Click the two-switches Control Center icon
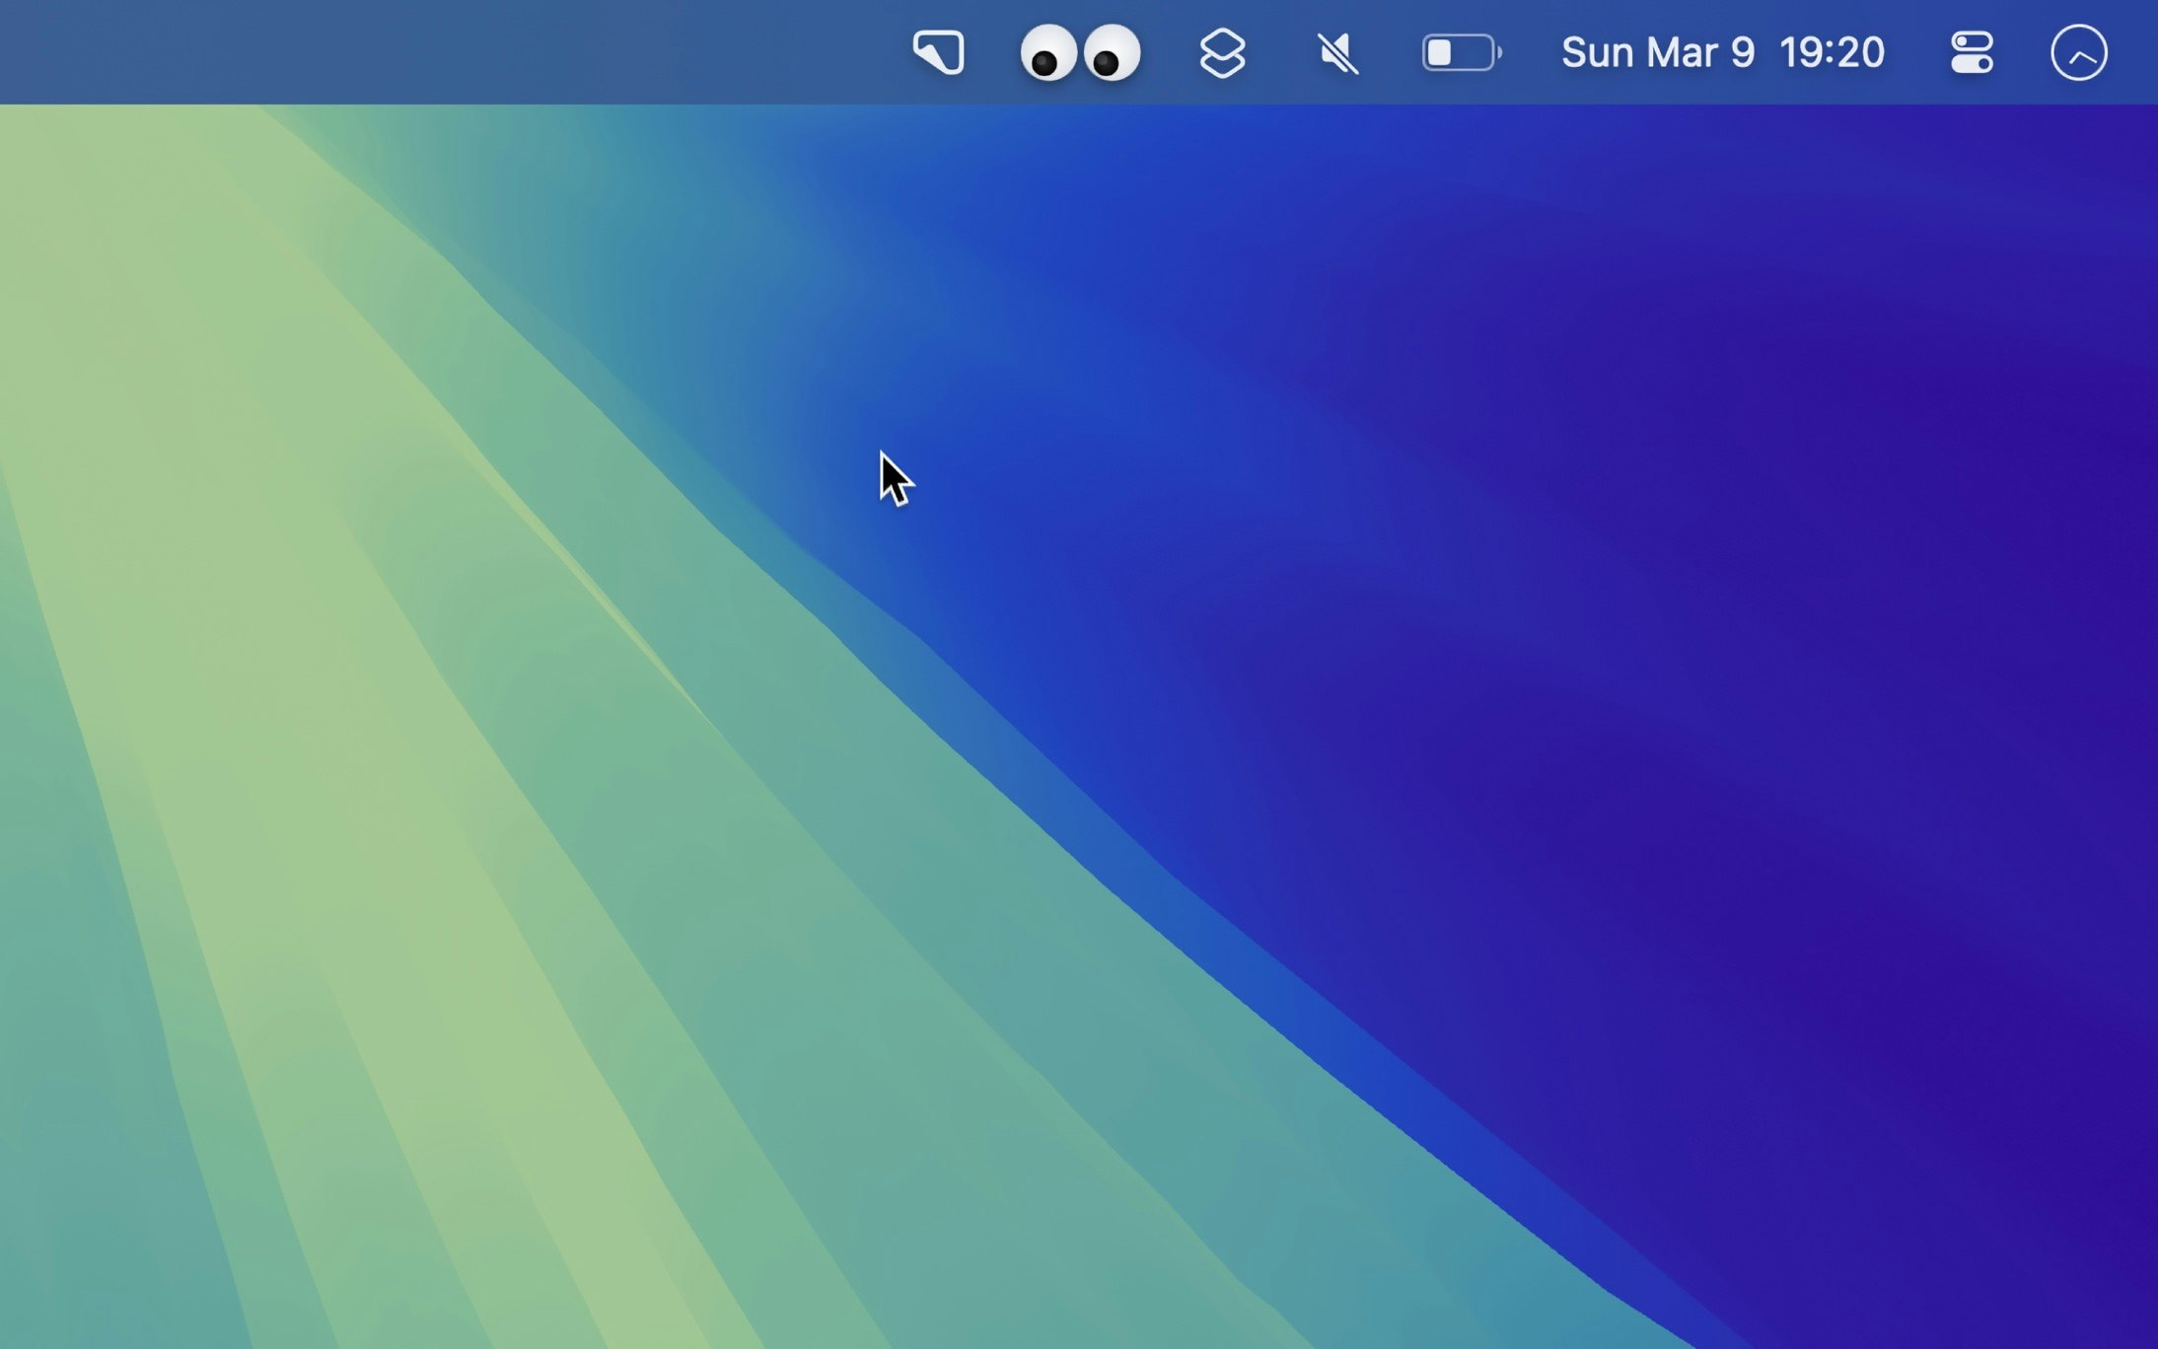Screen dimensions: 2158x1349 (x=1971, y=52)
